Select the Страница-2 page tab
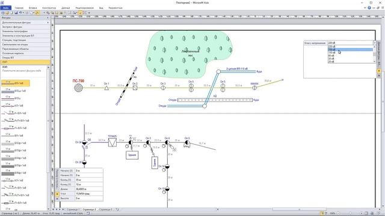385x216 pixels. [x=89, y=209]
